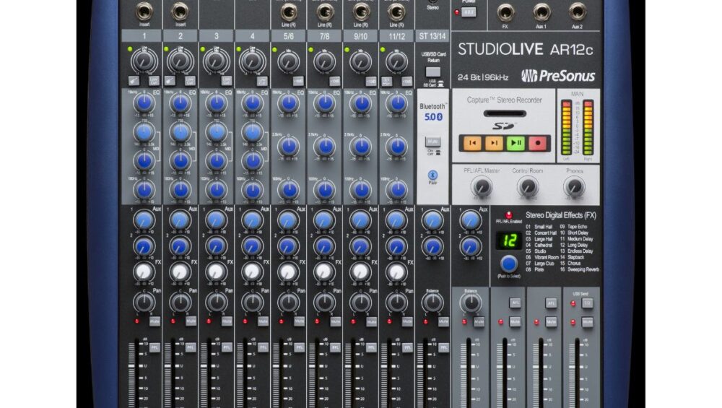Click channel 2 100Hz low EQ knob
Viewport: 722px width, 408px height.
(180, 189)
